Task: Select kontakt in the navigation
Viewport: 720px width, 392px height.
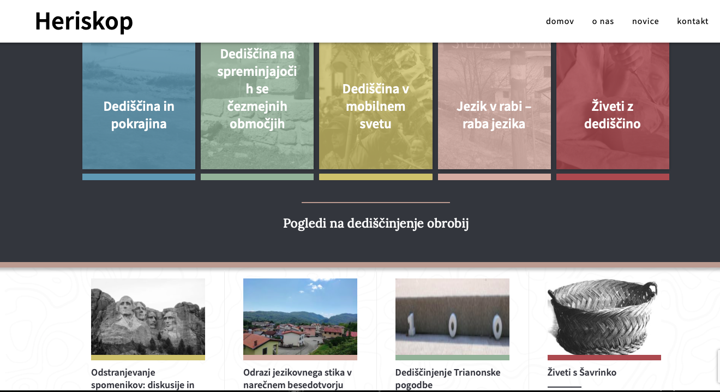Action: point(693,21)
